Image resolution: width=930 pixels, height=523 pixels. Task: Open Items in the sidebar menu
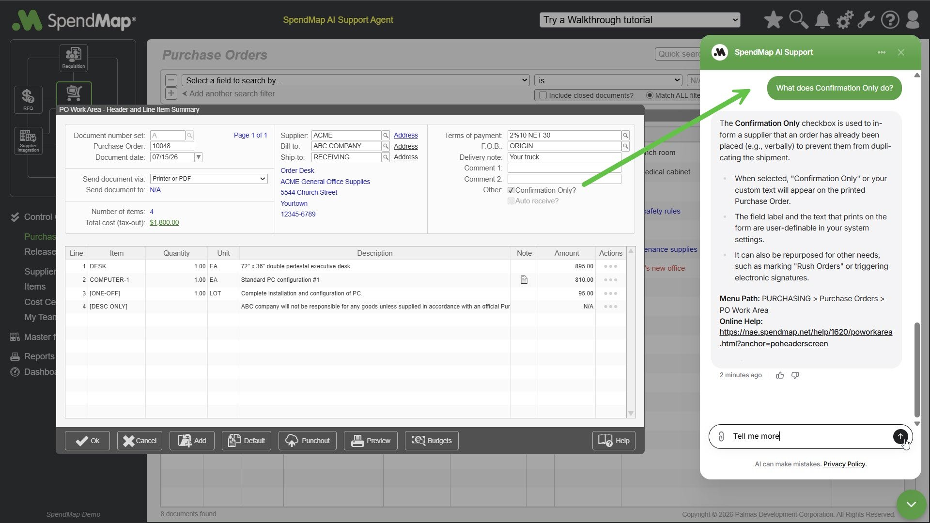pyautogui.click(x=35, y=287)
